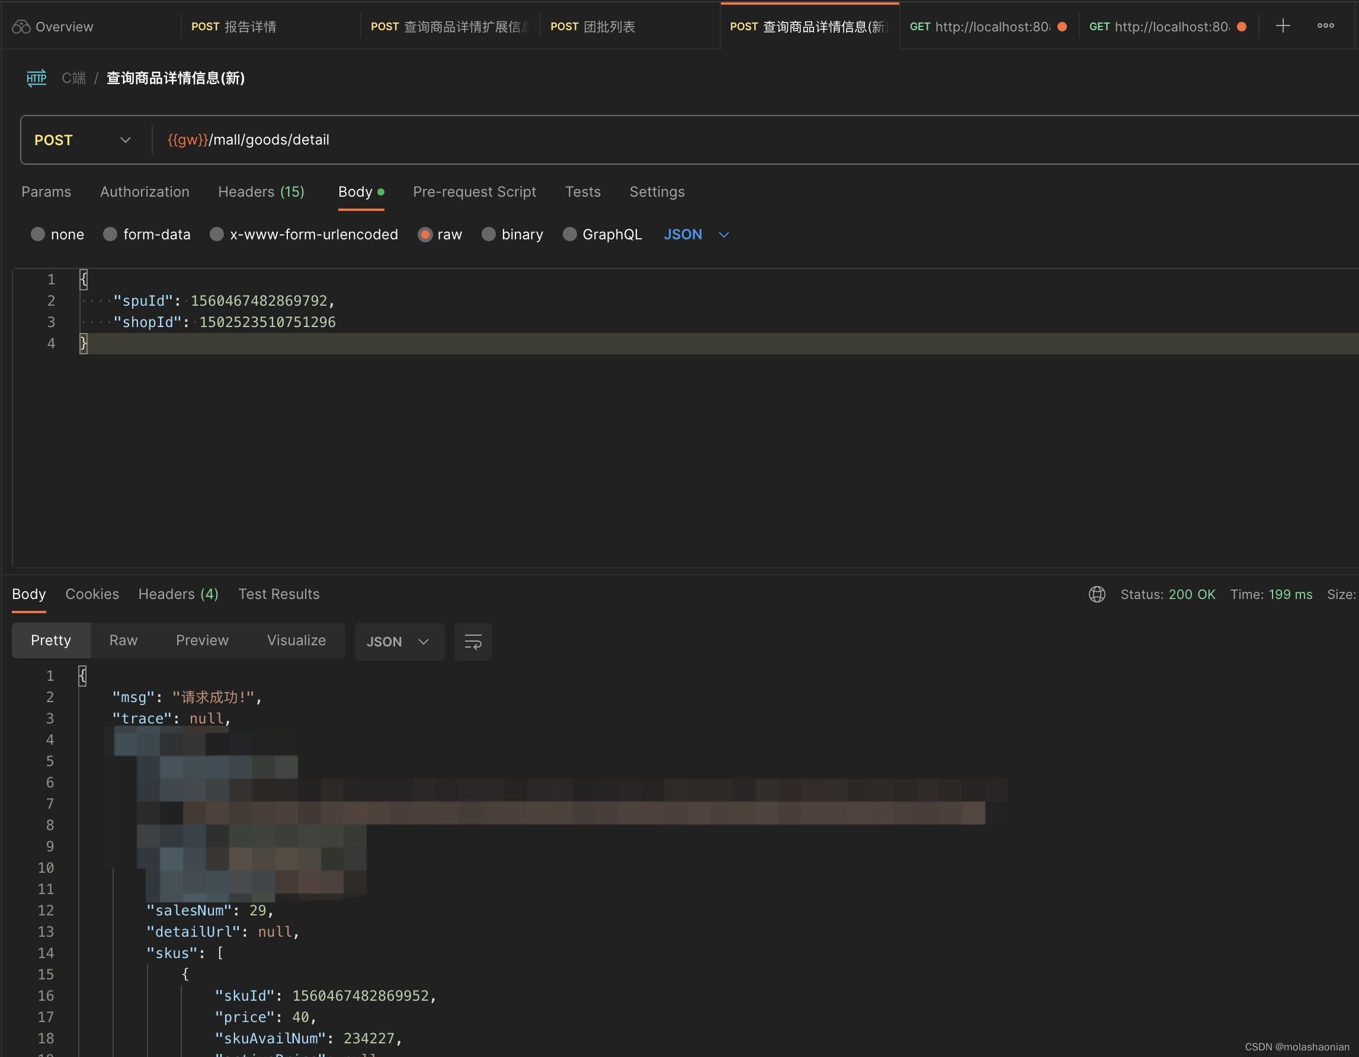Open the POST method dropdown

coord(83,140)
